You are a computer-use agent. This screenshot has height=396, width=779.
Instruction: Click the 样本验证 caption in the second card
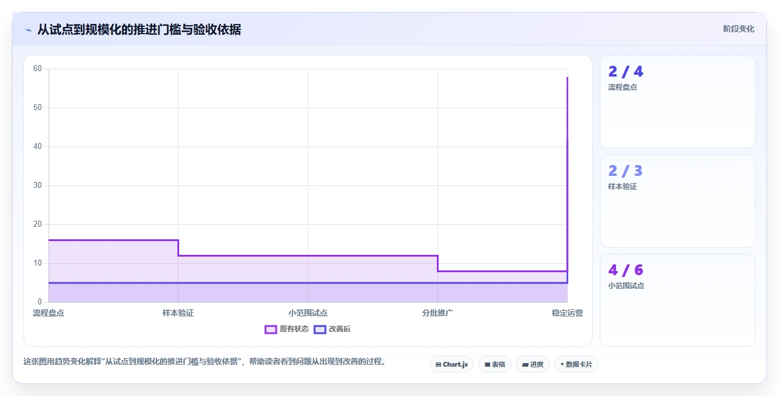[x=623, y=187]
